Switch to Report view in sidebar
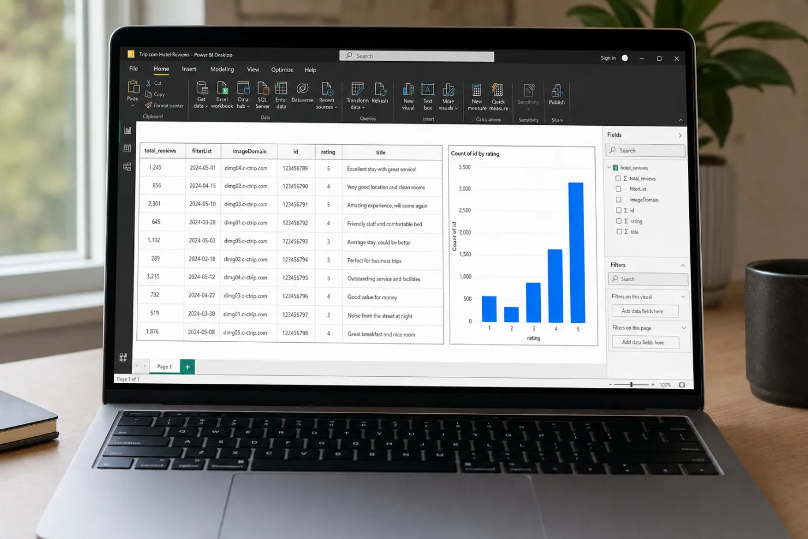The image size is (808, 539). [x=128, y=130]
